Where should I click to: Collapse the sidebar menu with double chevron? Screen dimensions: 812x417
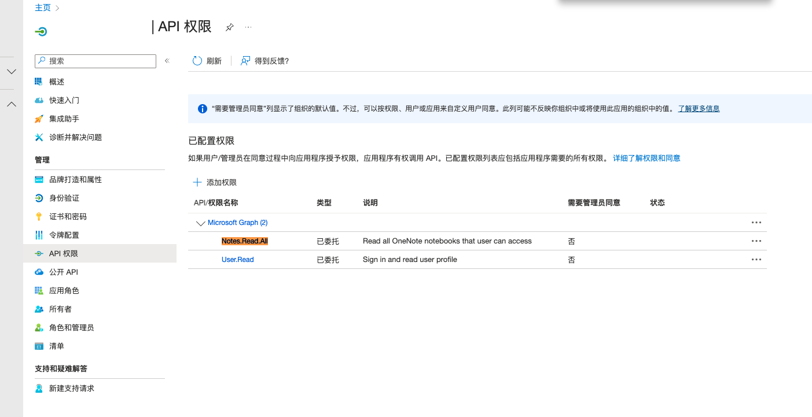167,61
